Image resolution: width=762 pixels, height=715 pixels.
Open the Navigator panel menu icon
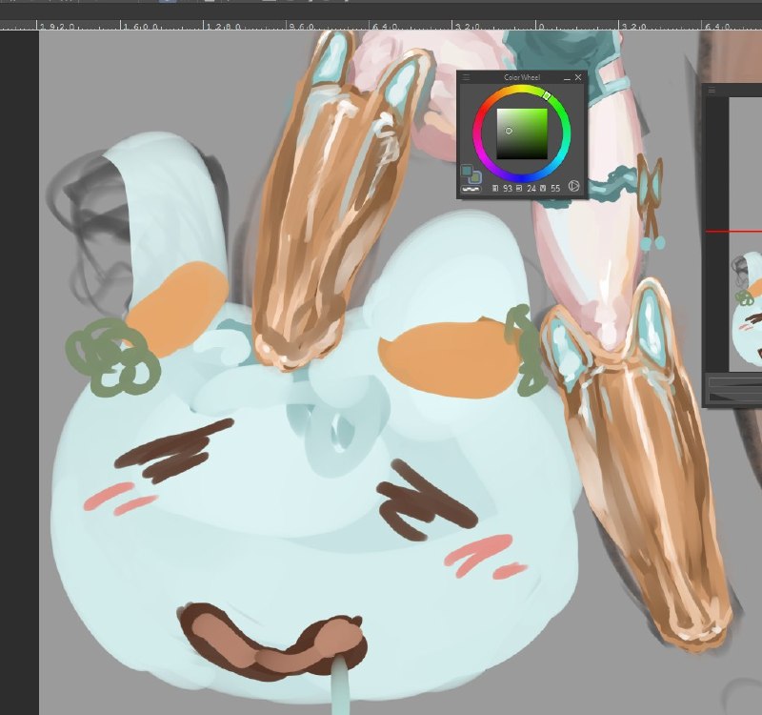(x=712, y=90)
